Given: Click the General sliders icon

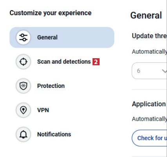Looking at the screenshot, I should tap(23, 37).
